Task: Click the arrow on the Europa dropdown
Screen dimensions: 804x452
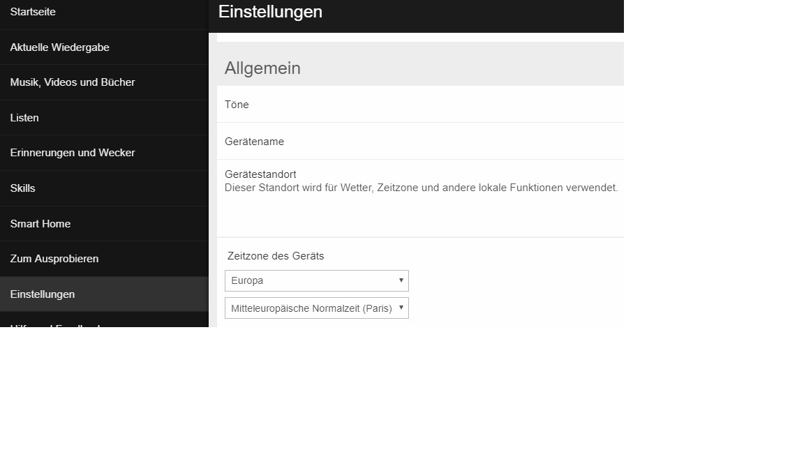Action: (401, 280)
